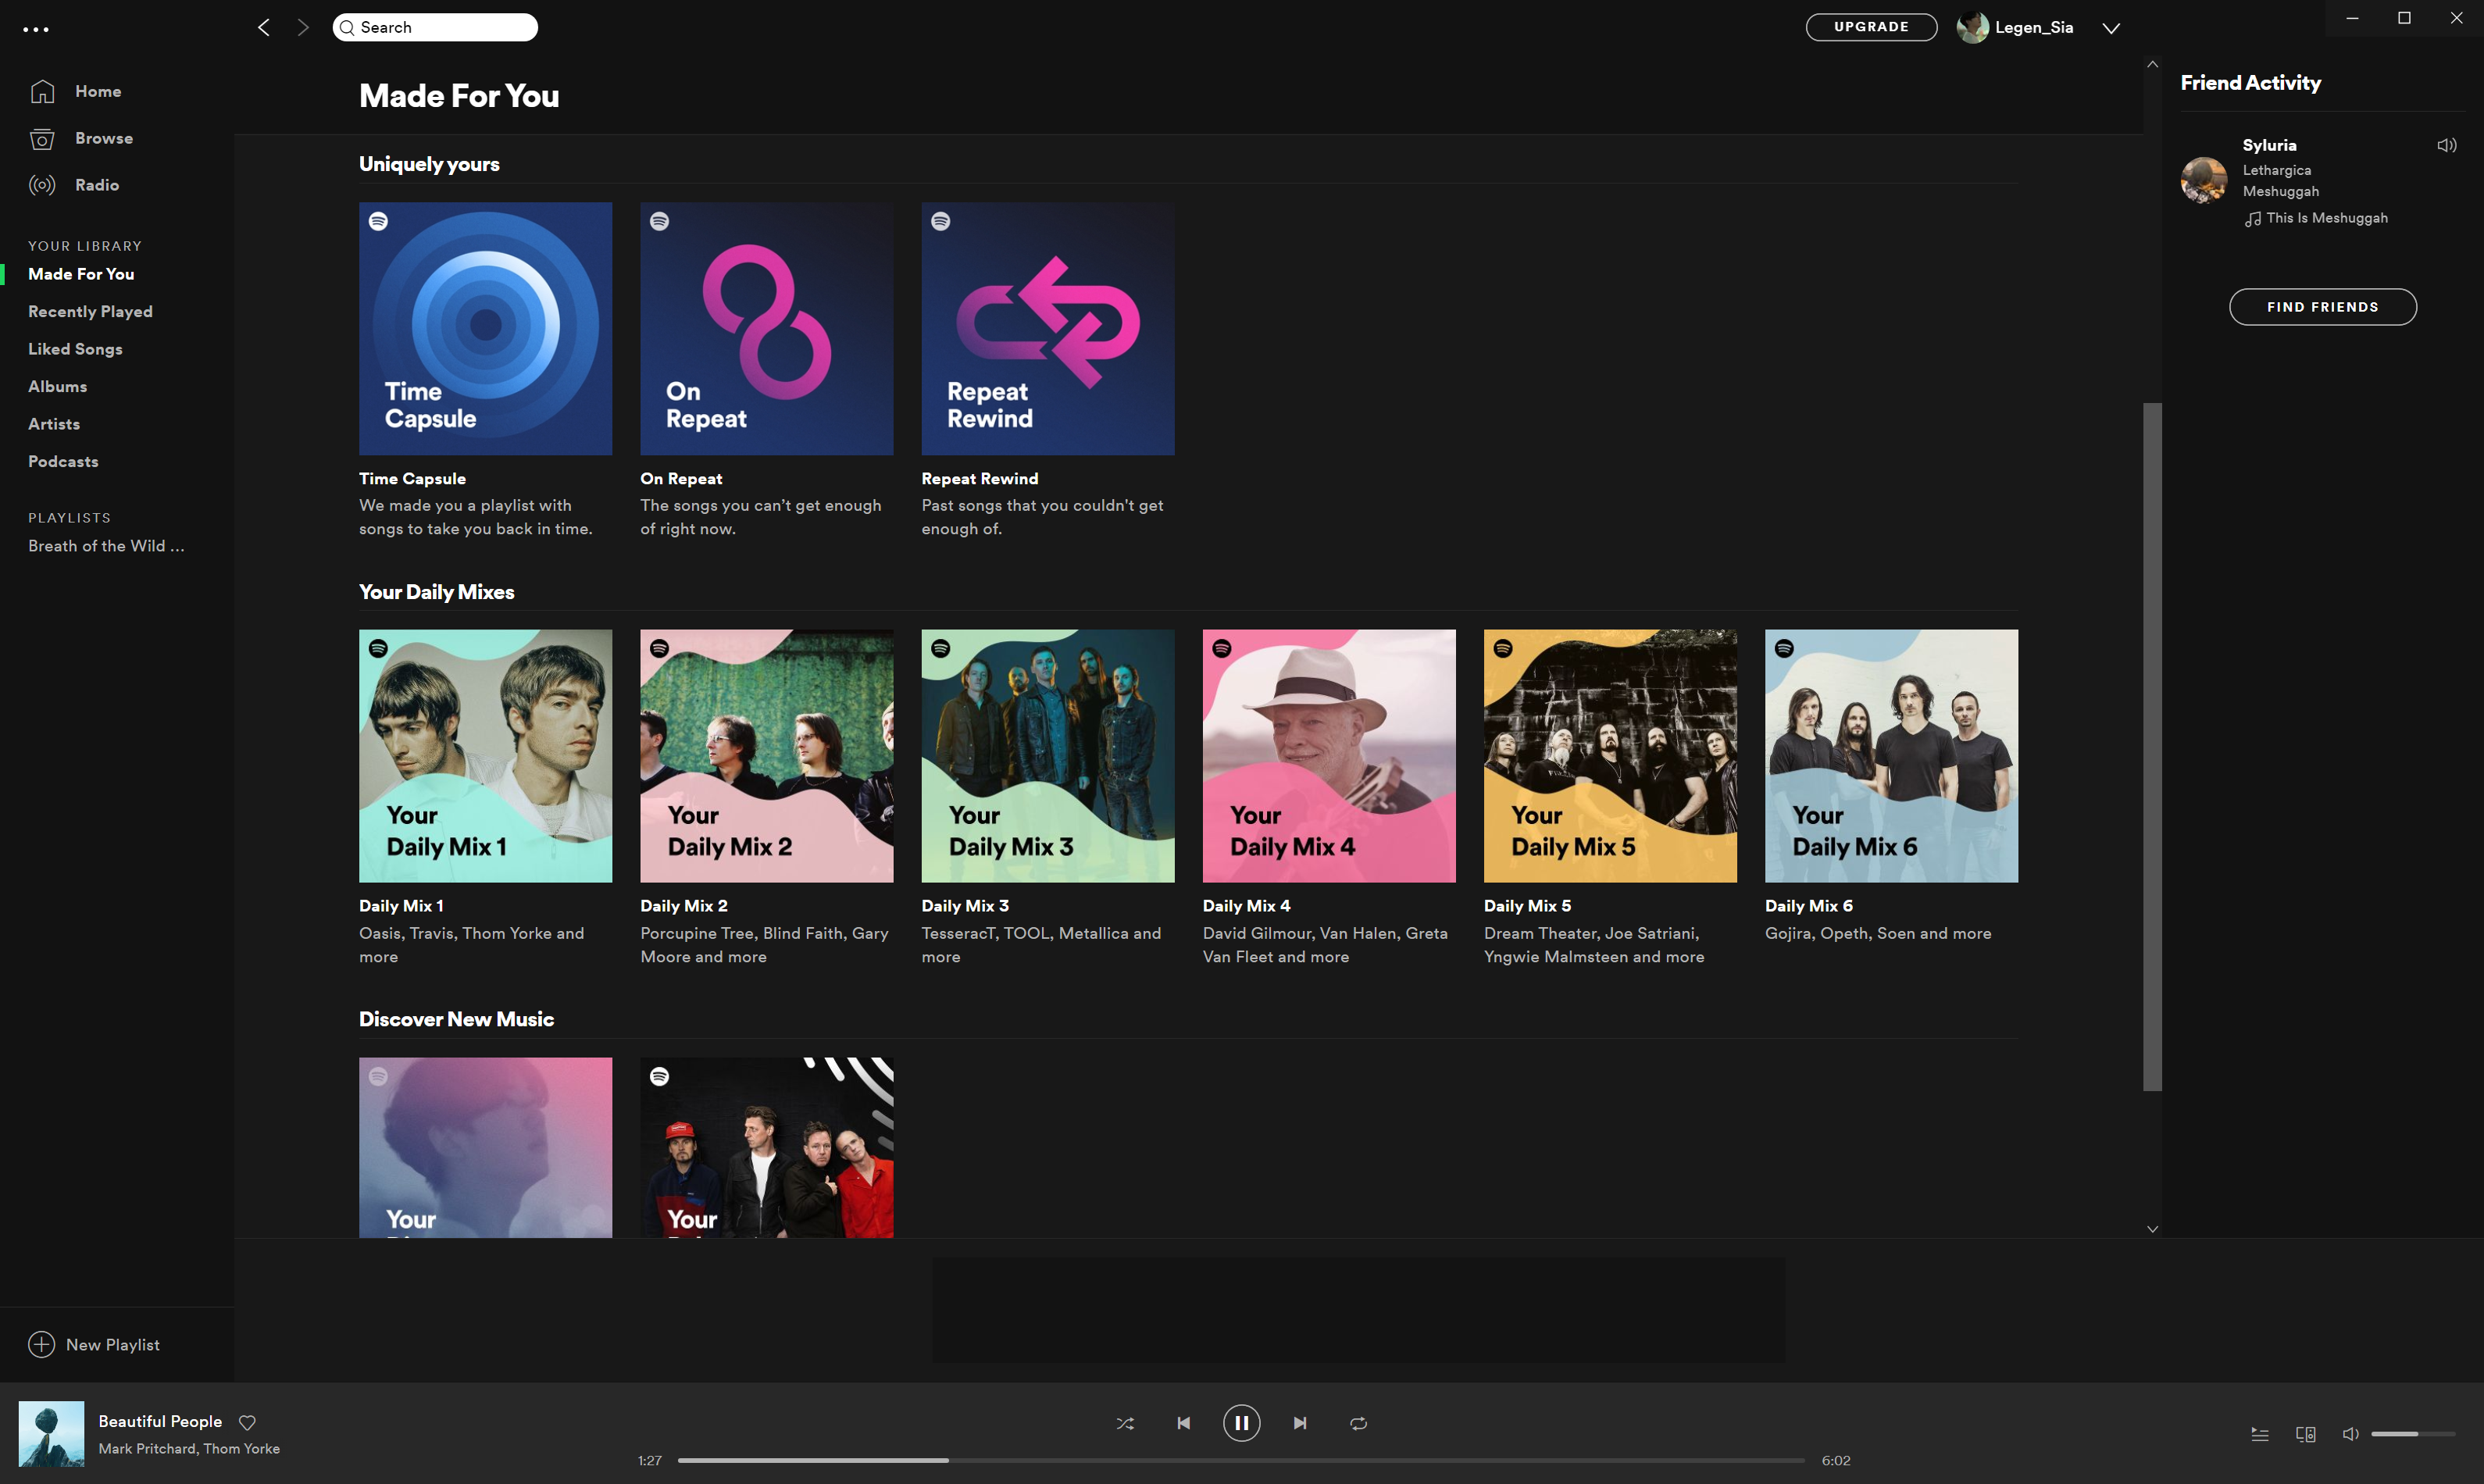Open the three-dot app menu
The image size is (2484, 1484).
pyautogui.click(x=36, y=29)
